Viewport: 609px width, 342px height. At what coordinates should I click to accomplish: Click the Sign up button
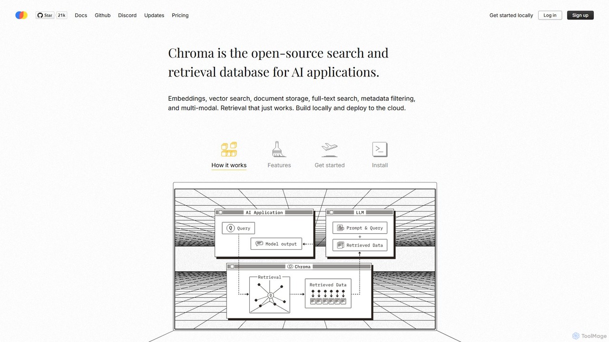pyautogui.click(x=580, y=15)
